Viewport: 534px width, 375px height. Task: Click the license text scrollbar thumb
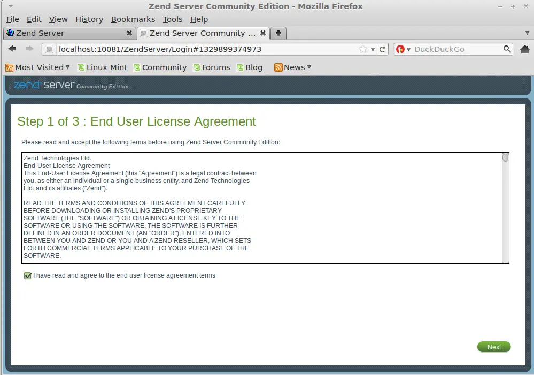click(505, 157)
